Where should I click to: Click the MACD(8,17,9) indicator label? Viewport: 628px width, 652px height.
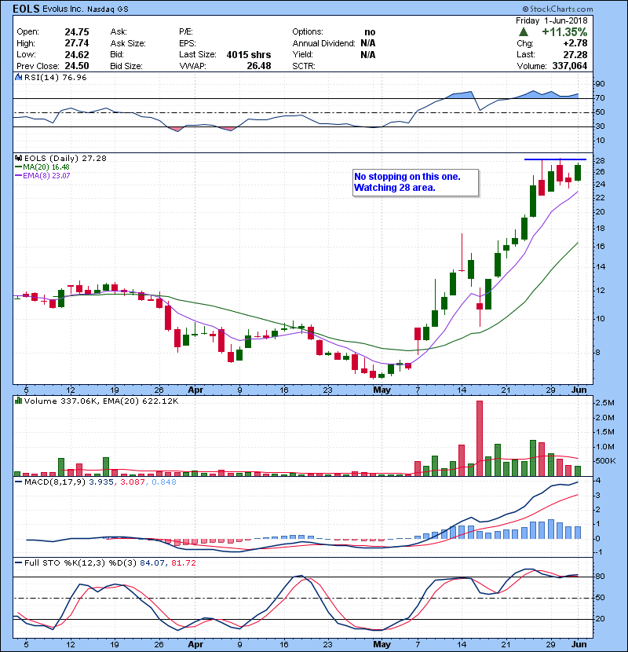pyautogui.click(x=55, y=482)
